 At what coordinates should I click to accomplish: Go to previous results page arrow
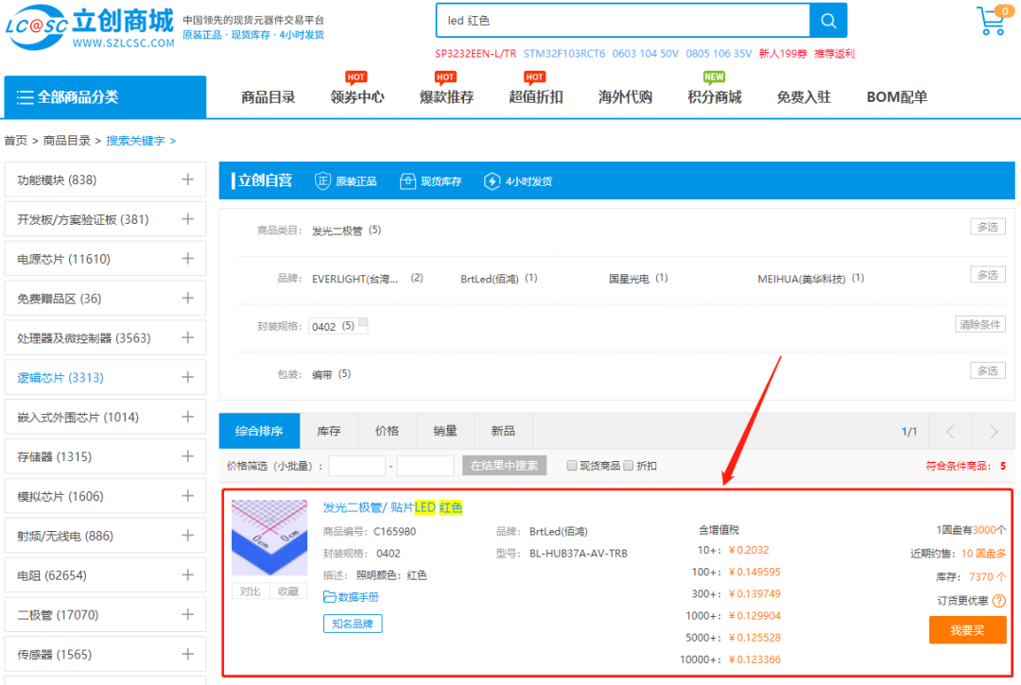(x=950, y=431)
